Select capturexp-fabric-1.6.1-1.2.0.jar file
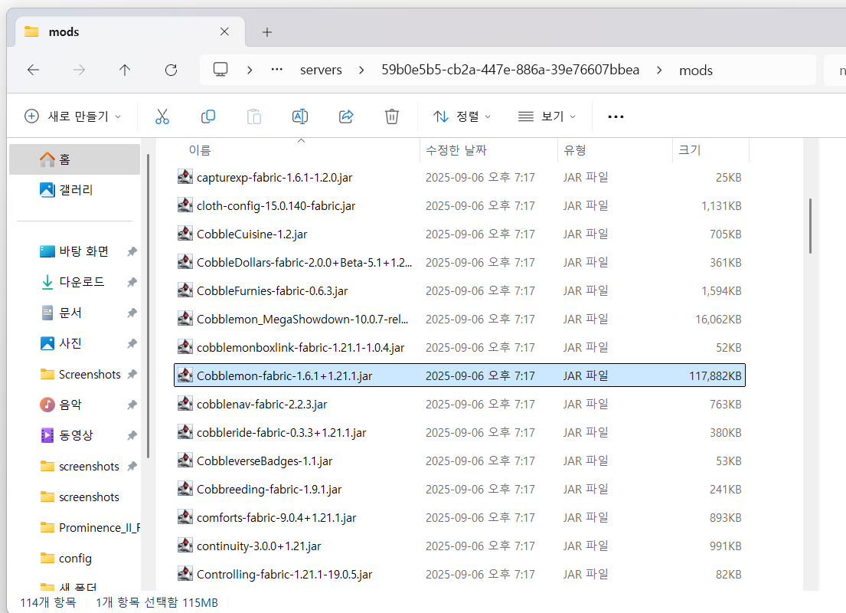Viewport: 846px width, 613px height. [459, 178]
